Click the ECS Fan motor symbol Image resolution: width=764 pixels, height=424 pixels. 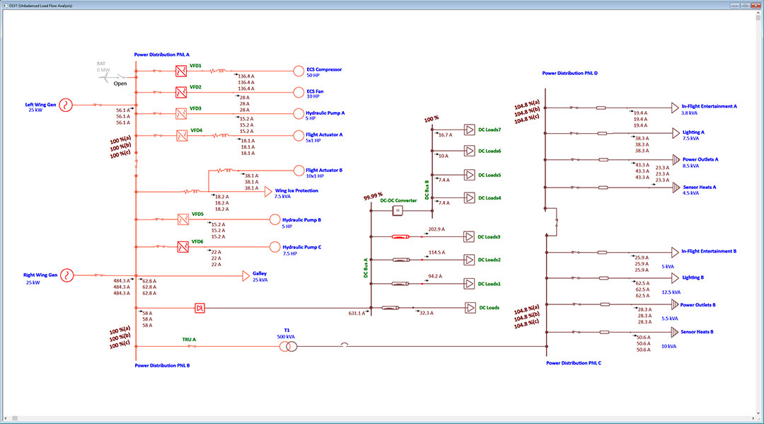(x=298, y=91)
